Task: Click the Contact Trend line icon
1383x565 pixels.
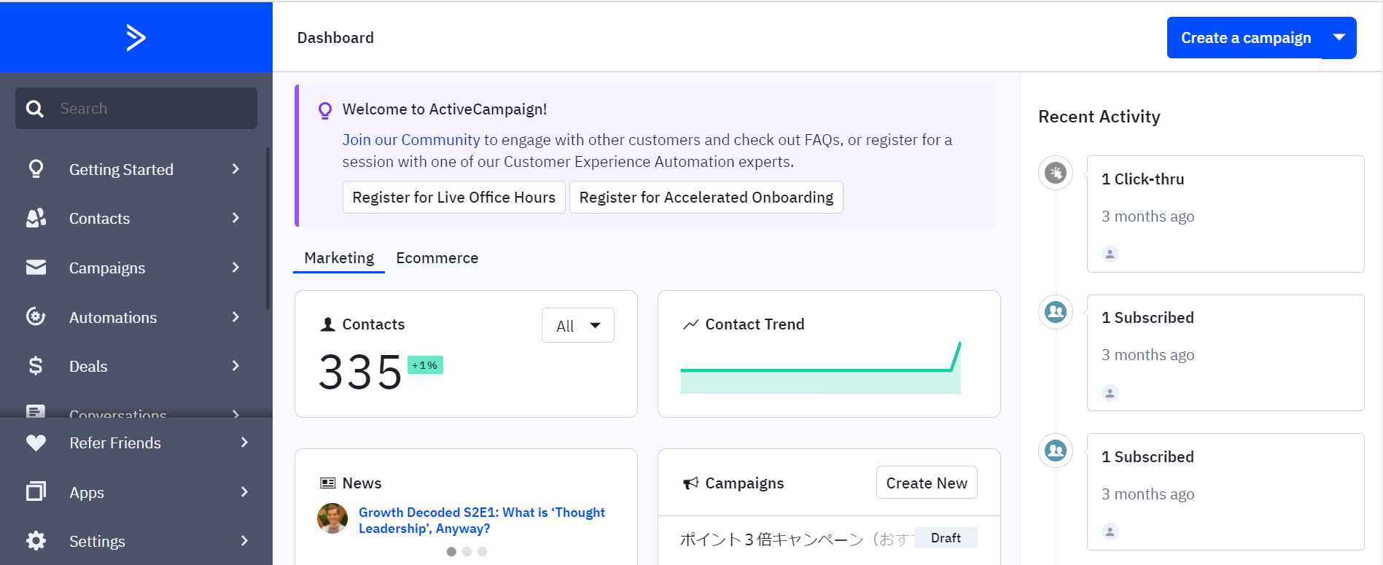Action: pos(690,324)
